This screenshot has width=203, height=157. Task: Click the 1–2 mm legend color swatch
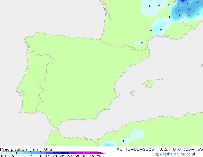pyautogui.click(x=20, y=153)
